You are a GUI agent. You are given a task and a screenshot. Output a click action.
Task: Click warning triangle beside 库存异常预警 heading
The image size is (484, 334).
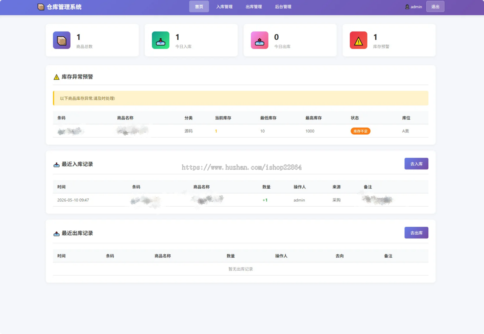[56, 77]
